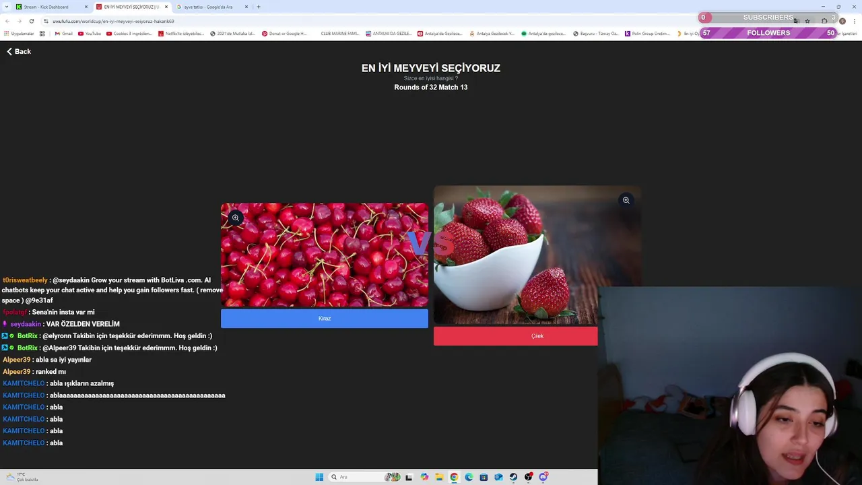
Task: Open the Gmail bookmark
Action: [x=63, y=33]
